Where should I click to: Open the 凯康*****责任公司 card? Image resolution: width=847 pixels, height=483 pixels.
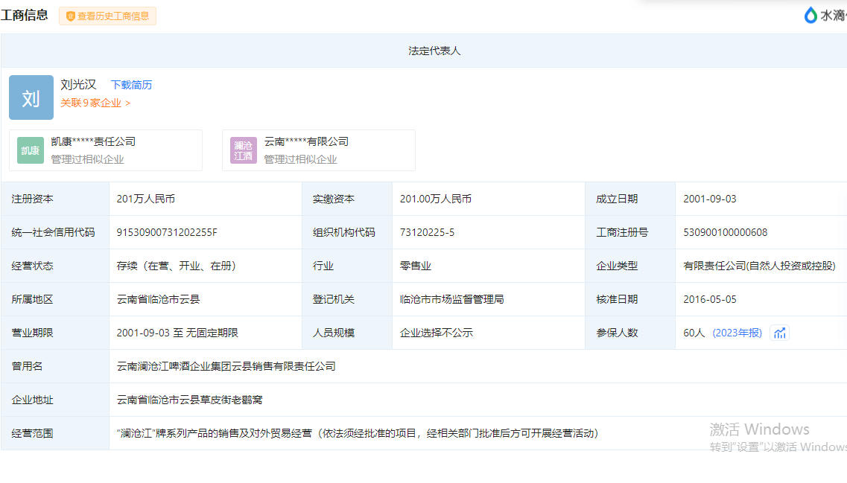click(x=106, y=150)
